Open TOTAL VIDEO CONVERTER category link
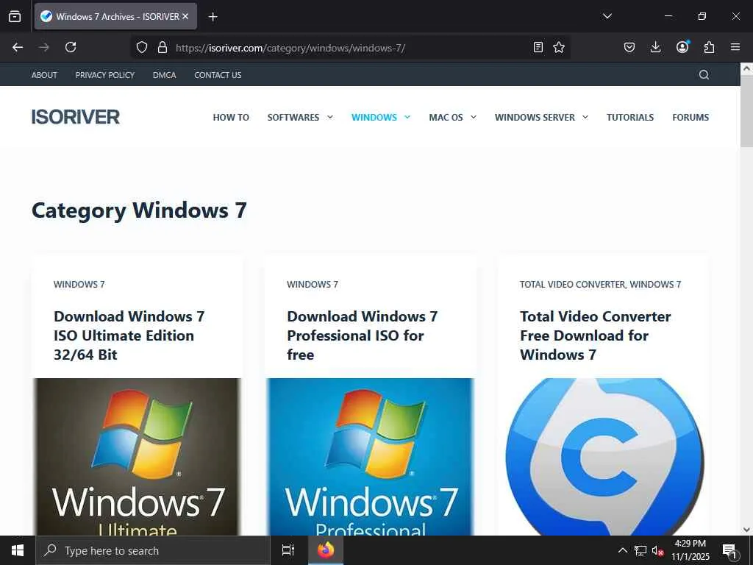 pos(573,285)
